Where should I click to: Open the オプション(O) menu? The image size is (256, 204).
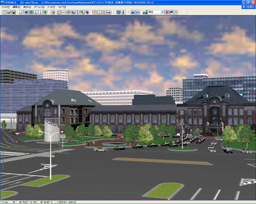39,7
